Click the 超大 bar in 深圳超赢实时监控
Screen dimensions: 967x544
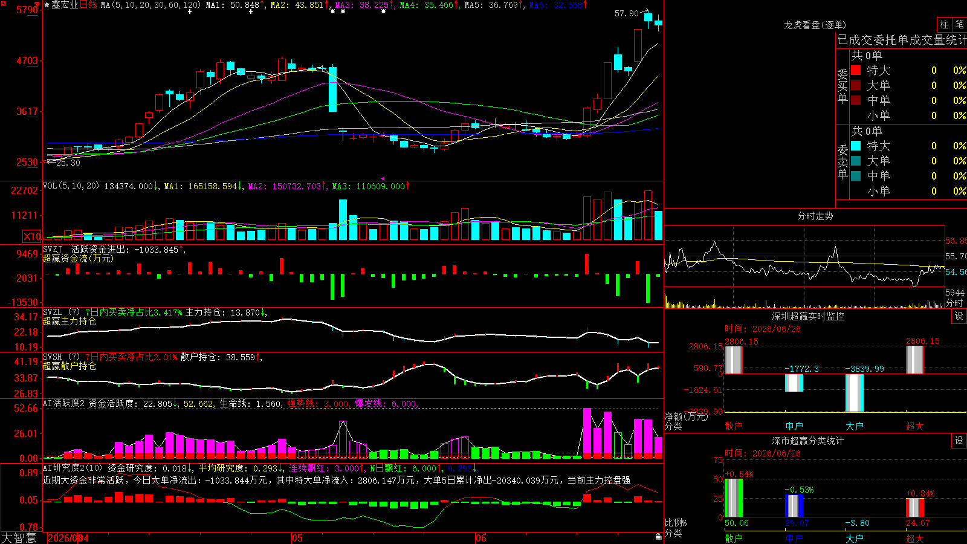(915, 360)
